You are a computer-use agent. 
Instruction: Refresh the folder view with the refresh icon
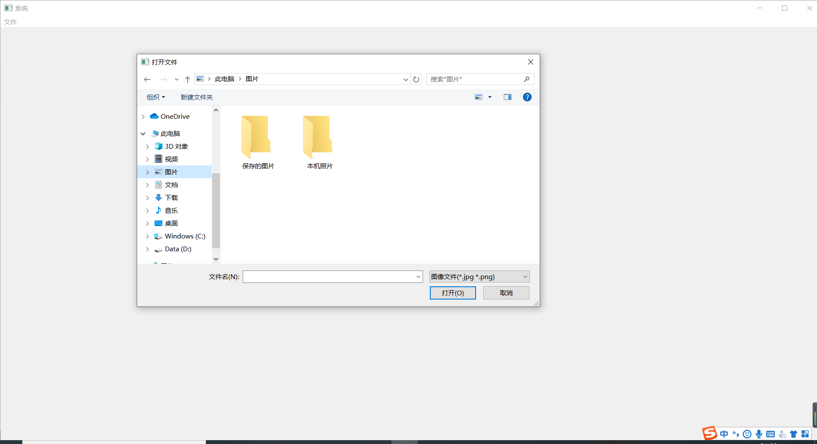pyautogui.click(x=416, y=79)
